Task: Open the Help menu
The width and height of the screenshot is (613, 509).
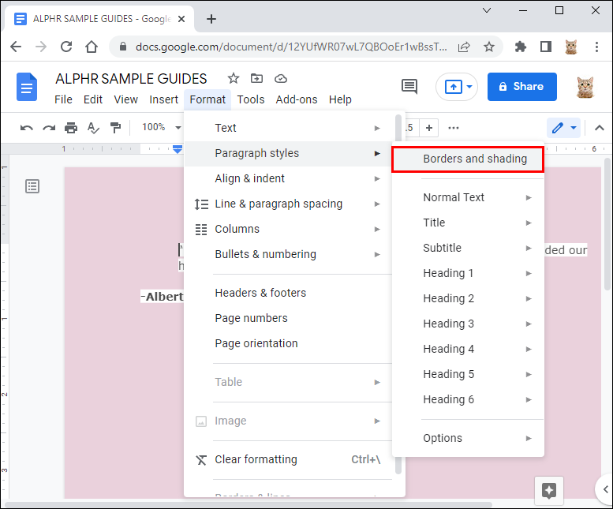Action: point(340,99)
